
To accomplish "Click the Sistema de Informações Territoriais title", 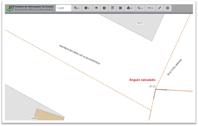I will (x=34, y=7).
